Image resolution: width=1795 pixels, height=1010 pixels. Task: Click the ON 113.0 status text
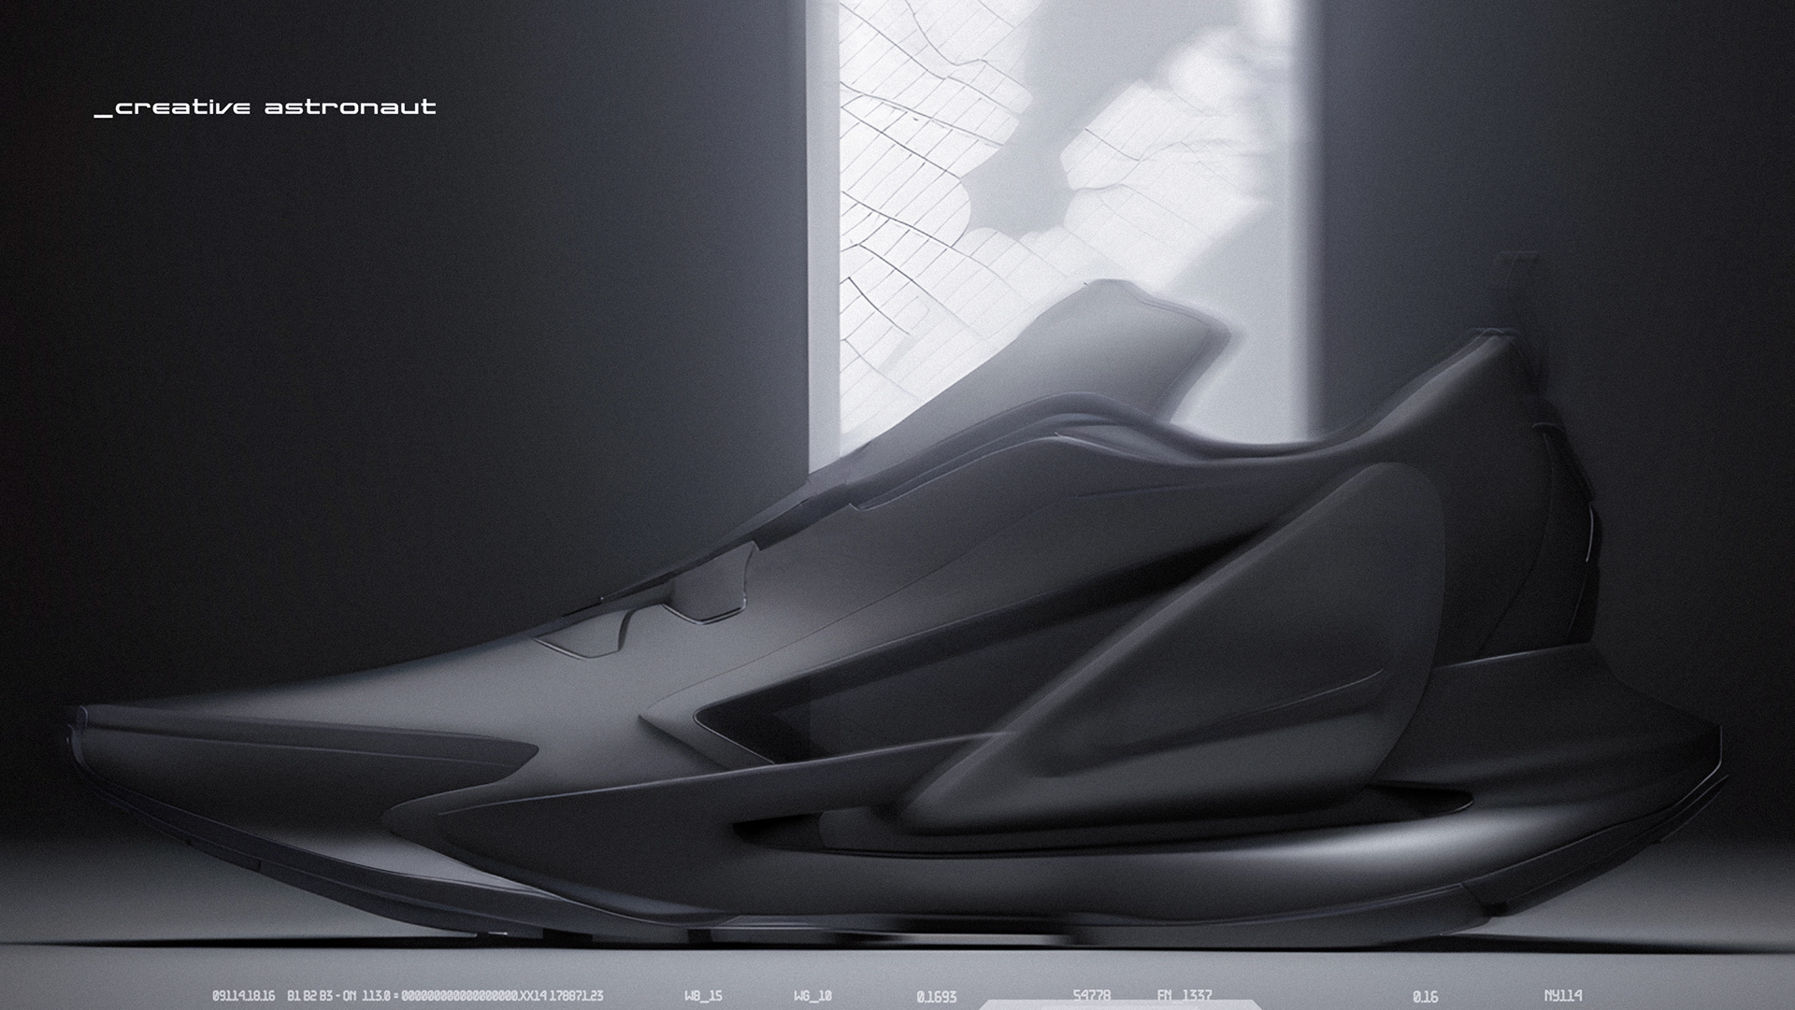click(x=366, y=996)
